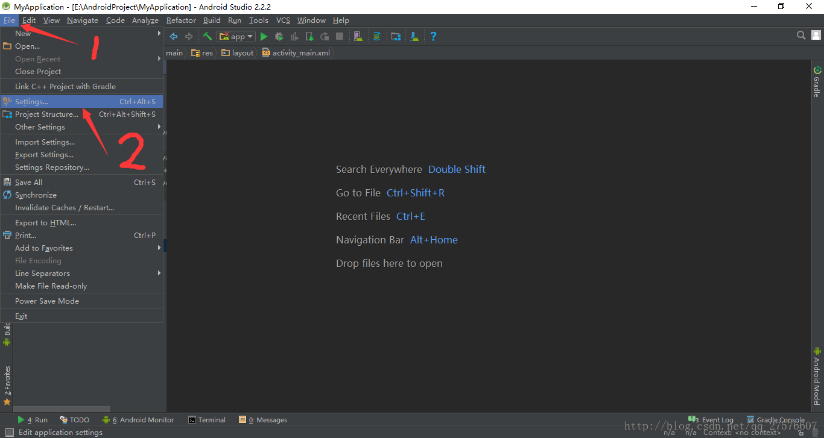Screen dimensions: 824x438
Task: Click the Open folder icon in File menu
Action: pyautogui.click(x=7, y=46)
